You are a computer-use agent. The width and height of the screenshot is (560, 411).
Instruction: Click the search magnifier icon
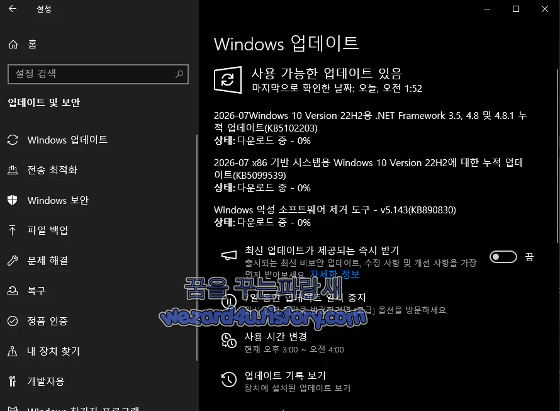pos(179,74)
